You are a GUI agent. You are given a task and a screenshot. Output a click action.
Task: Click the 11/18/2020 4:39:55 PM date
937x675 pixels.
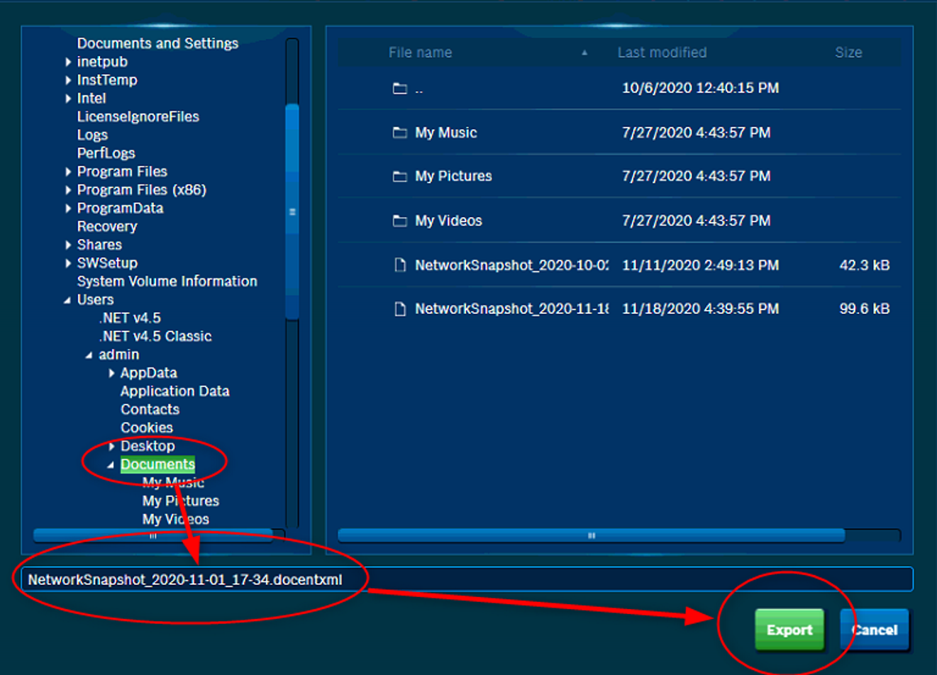(x=700, y=309)
